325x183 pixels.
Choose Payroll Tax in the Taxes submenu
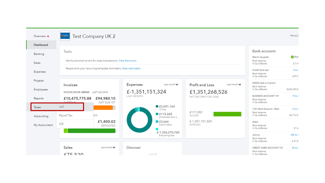point(66,115)
